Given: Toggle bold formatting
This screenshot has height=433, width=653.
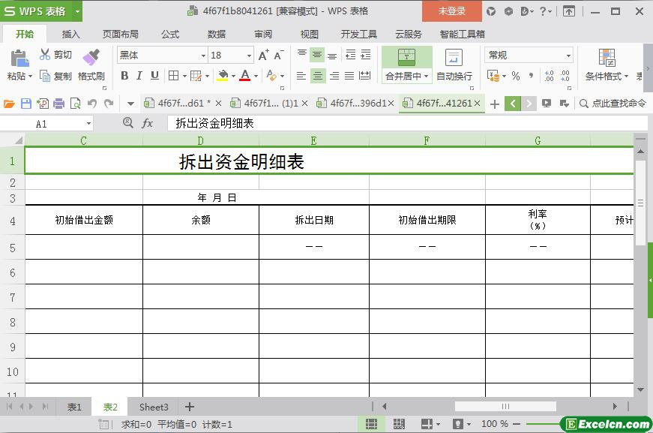Looking at the screenshot, I should click(x=124, y=76).
